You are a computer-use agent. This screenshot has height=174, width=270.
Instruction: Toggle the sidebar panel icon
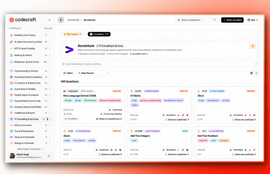tap(61, 20)
